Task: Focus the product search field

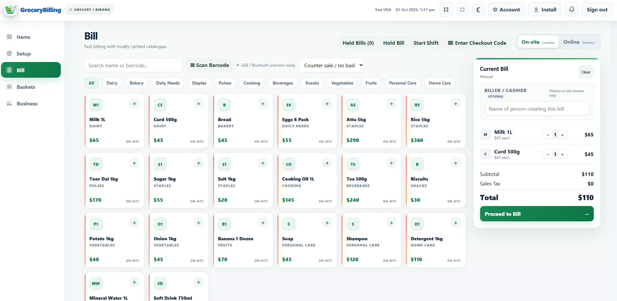Action: click(x=133, y=65)
